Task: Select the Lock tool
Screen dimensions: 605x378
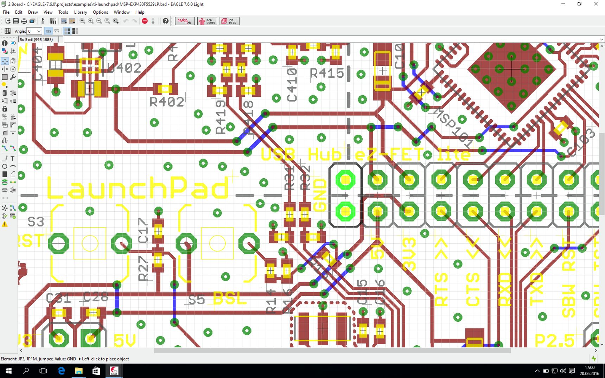Action: [x=5, y=109]
